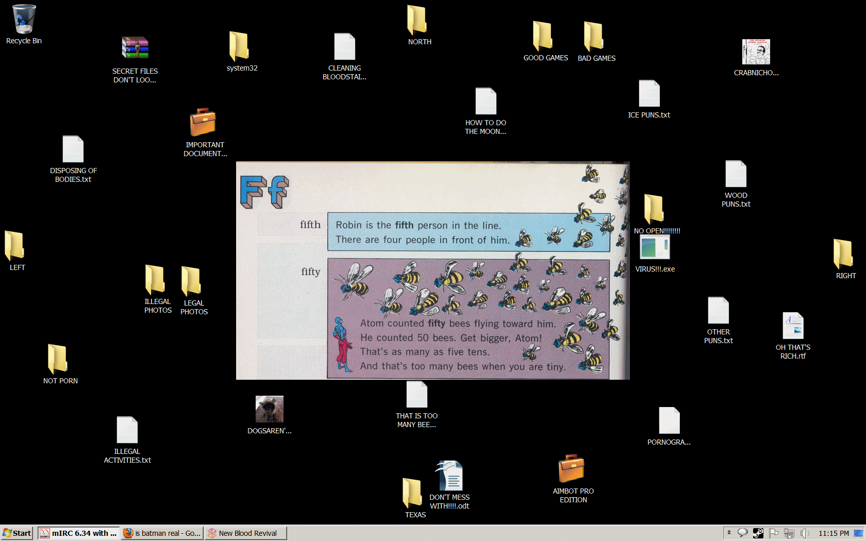
Task: Open the volume speaker tray icon
Action: [805, 533]
